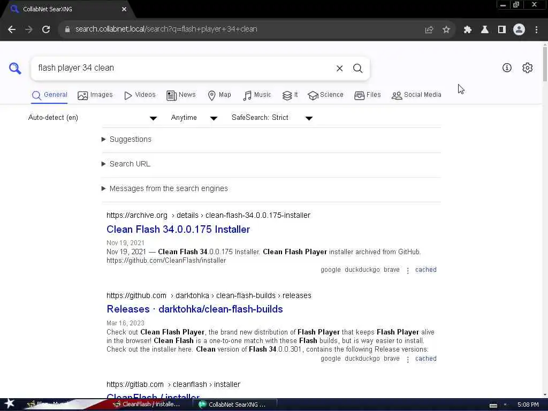Clear the search query with X
The image size is (548, 411).
coord(339,68)
